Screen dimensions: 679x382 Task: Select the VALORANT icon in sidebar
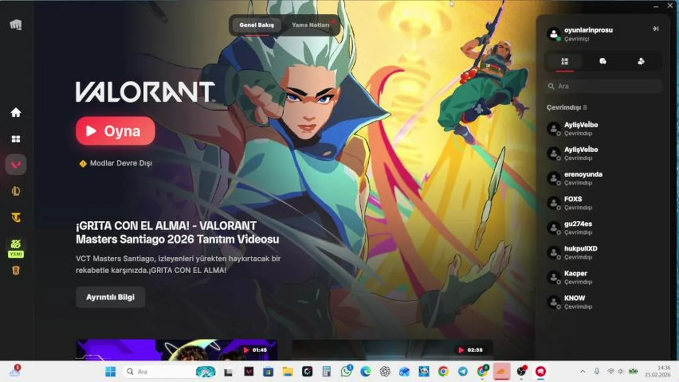(16, 164)
